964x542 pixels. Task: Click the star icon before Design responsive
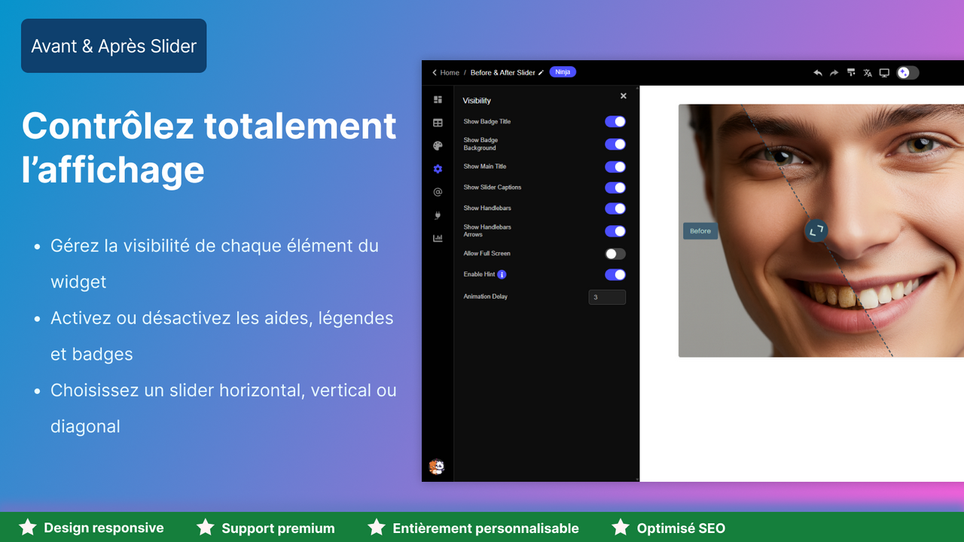pos(28,527)
